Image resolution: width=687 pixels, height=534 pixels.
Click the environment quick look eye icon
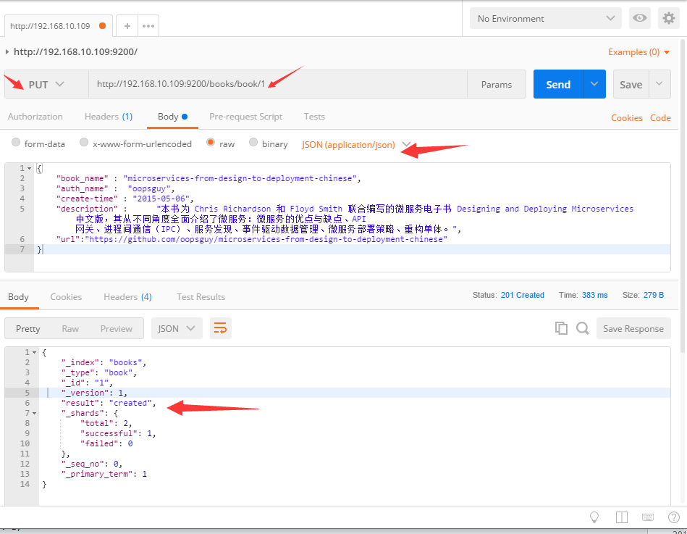pyautogui.click(x=639, y=19)
